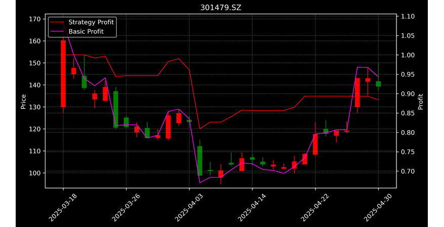
Task: Click the Profit axis label on the right
Action: tap(421, 101)
